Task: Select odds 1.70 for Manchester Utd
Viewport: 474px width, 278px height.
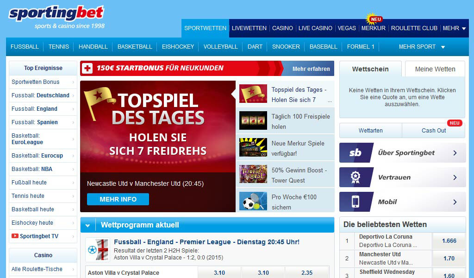Action: click(449, 259)
